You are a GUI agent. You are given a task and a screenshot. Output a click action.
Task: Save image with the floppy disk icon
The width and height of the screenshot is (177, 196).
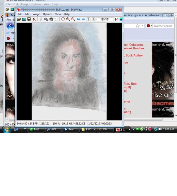point(29,19)
